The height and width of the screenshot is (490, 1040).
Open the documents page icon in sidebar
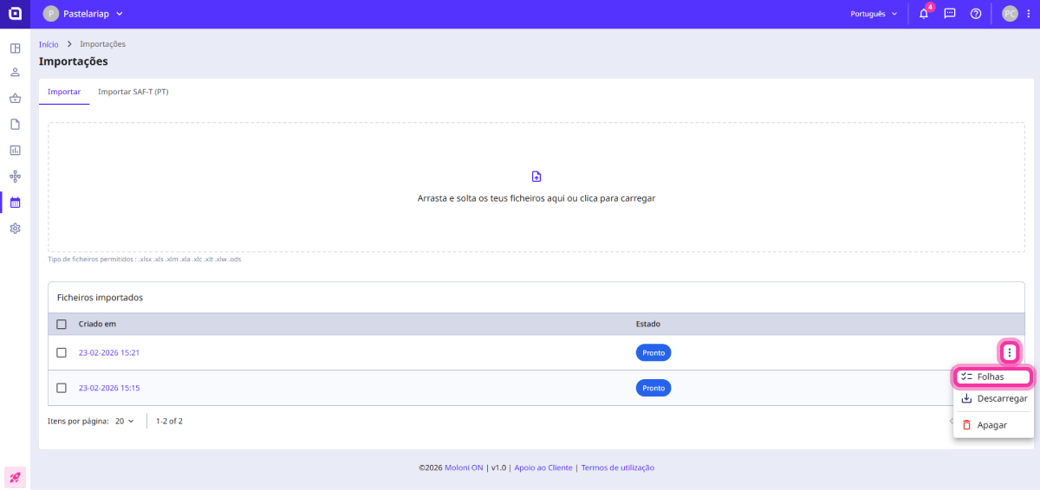point(15,125)
